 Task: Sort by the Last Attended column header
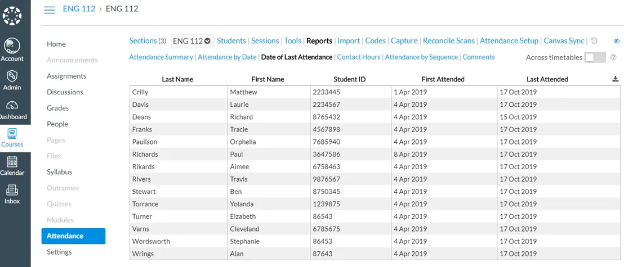click(x=547, y=79)
